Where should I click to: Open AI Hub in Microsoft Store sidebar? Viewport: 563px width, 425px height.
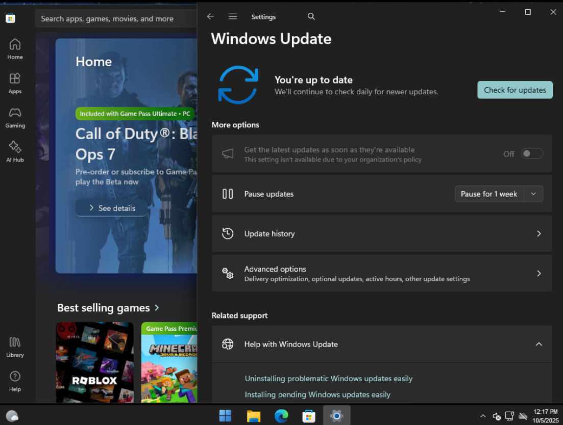point(15,152)
